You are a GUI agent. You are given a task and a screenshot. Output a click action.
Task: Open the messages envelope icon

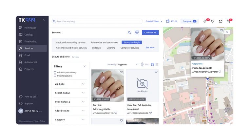pos(220,21)
